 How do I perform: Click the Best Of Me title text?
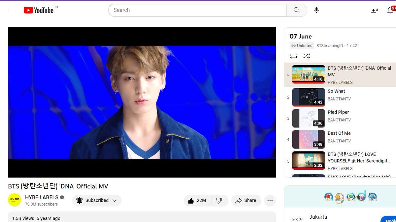coord(339,133)
